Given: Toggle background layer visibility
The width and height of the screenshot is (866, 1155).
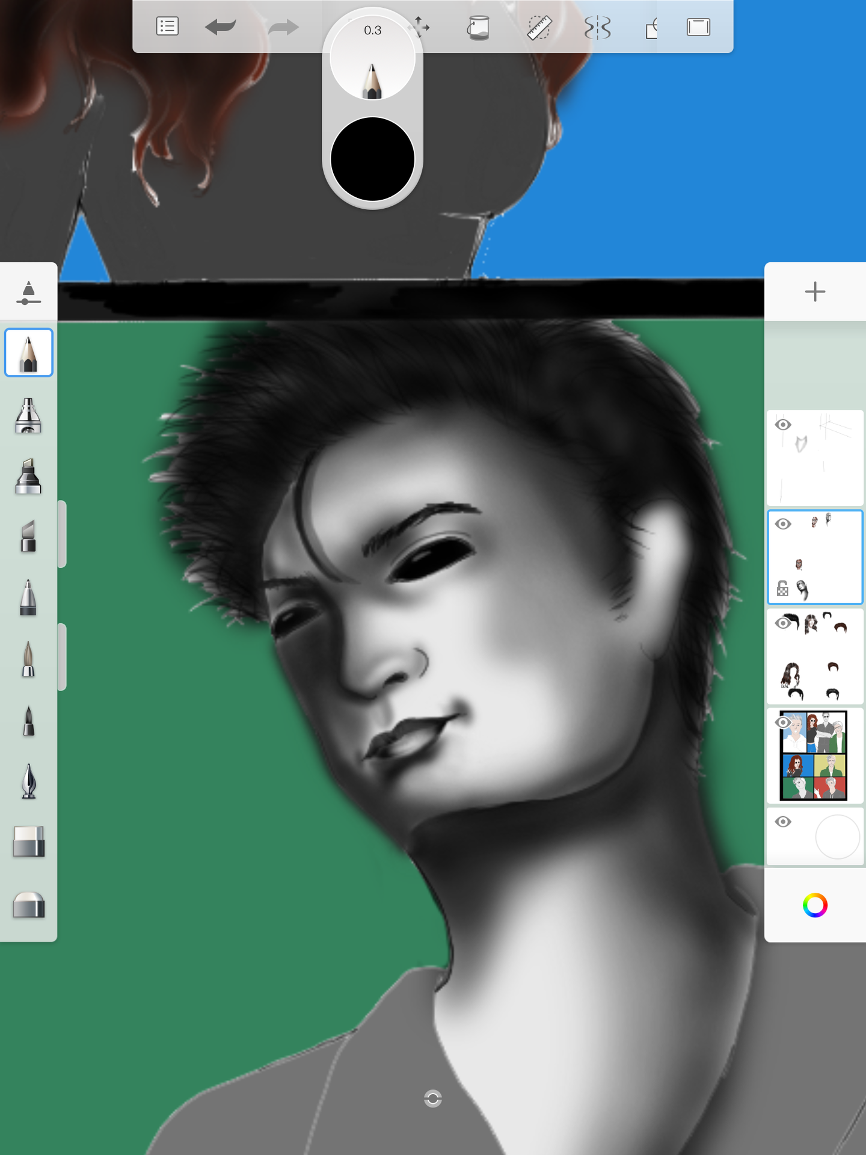Looking at the screenshot, I should click(x=782, y=822).
